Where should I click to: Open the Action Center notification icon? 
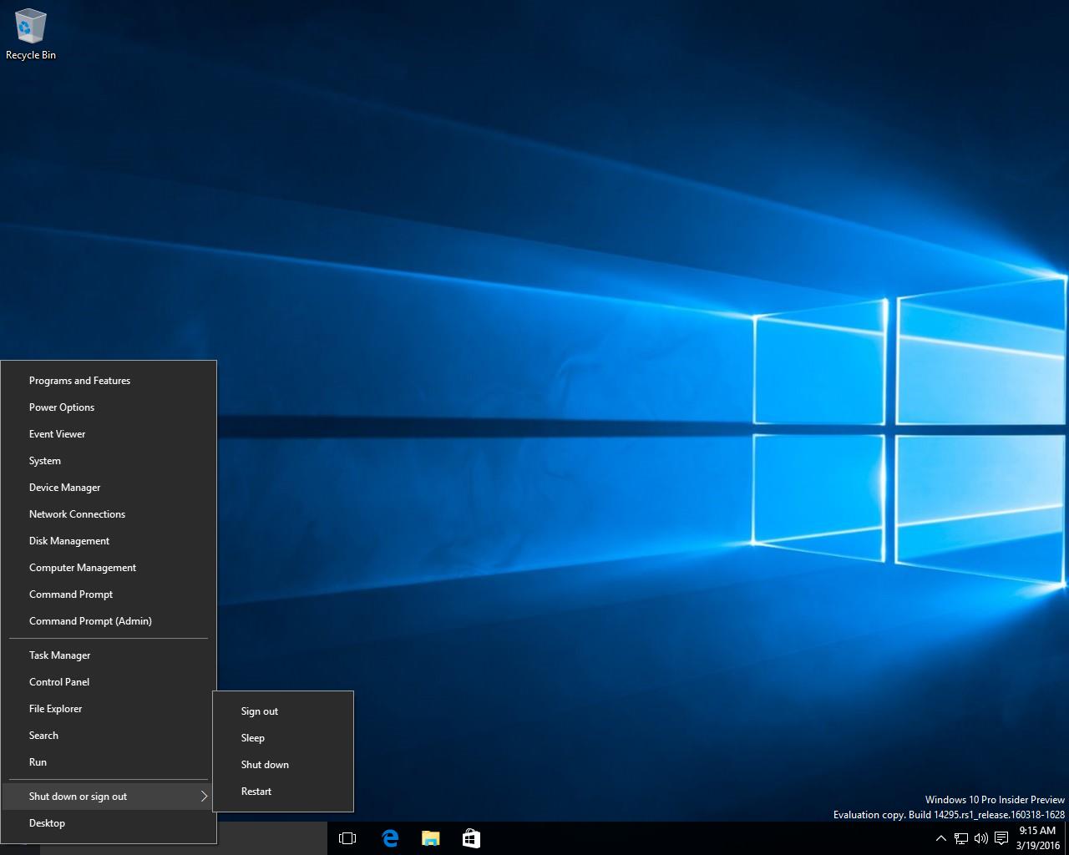click(1001, 838)
